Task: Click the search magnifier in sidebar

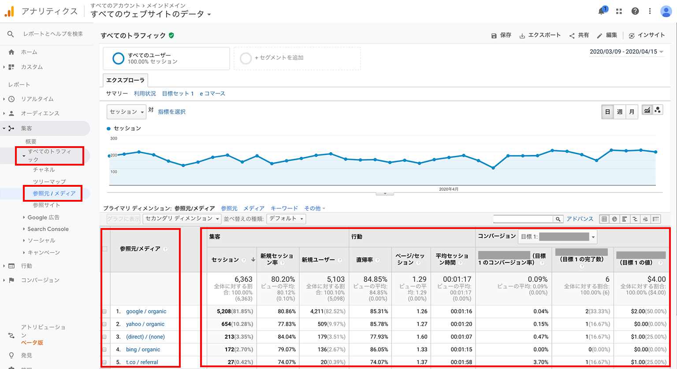Action: 11,34
